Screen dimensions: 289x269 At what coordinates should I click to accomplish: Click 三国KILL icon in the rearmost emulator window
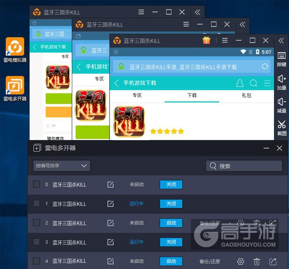pos(58,77)
